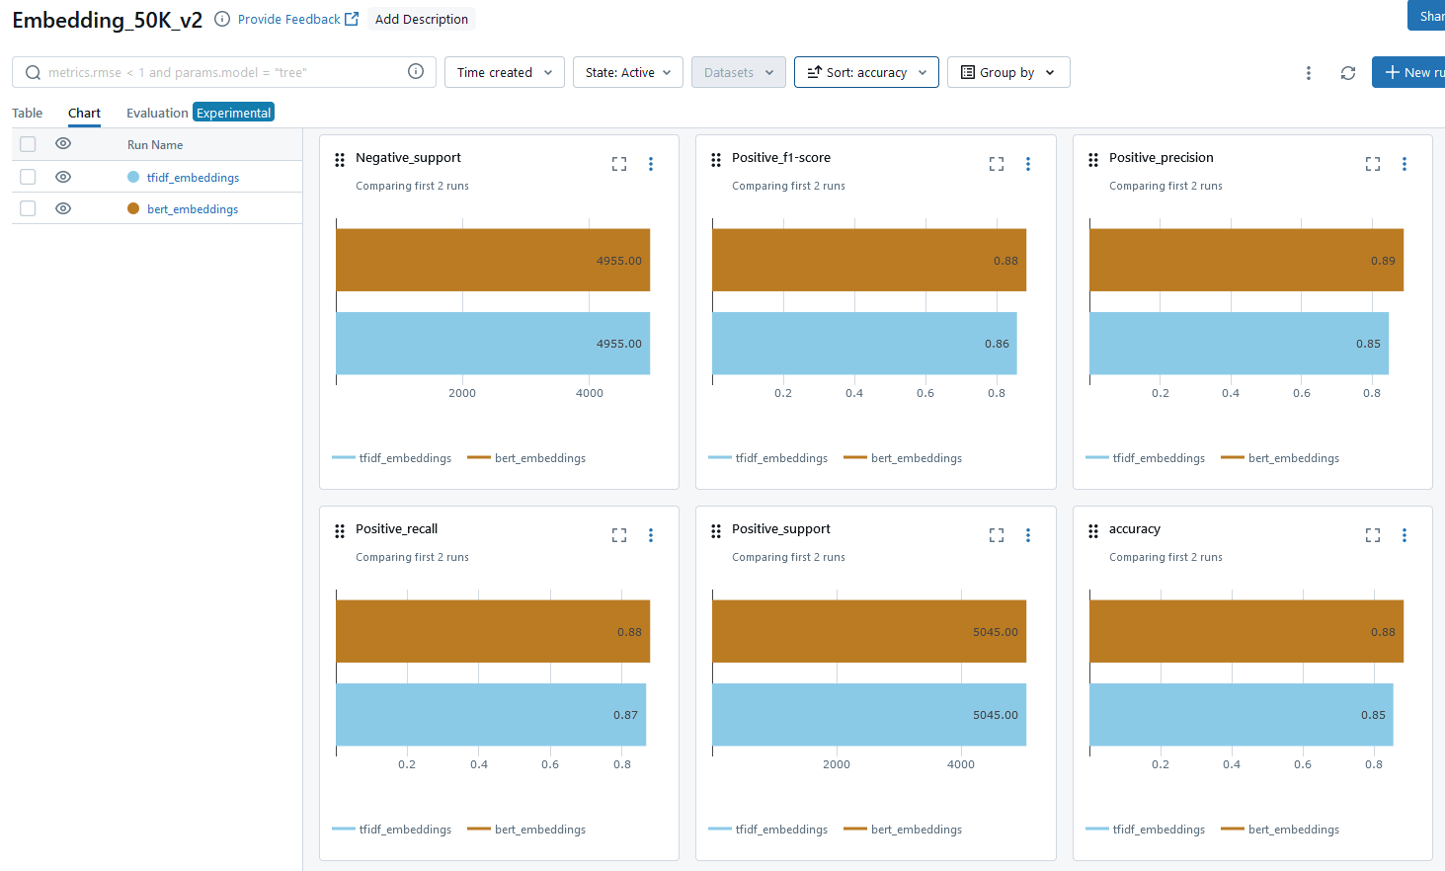Open the Time created filter dropdown
Viewport: 1445px width, 871px height.
coord(504,72)
